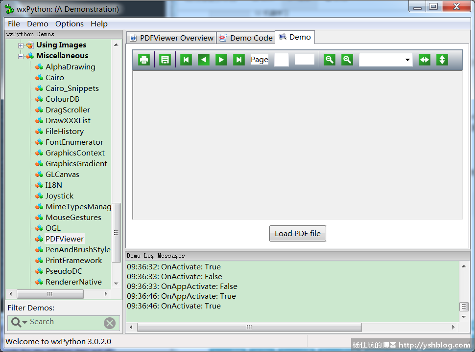Viewport: 475px width, 352px height.
Task: Switch to PDFViewer Overview tab
Action: click(171, 38)
